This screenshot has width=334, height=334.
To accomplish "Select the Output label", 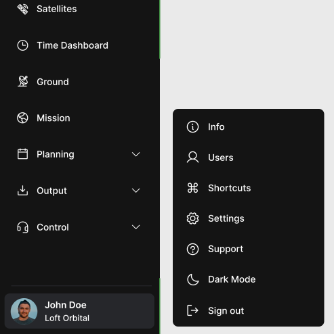I will click(51, 191).
